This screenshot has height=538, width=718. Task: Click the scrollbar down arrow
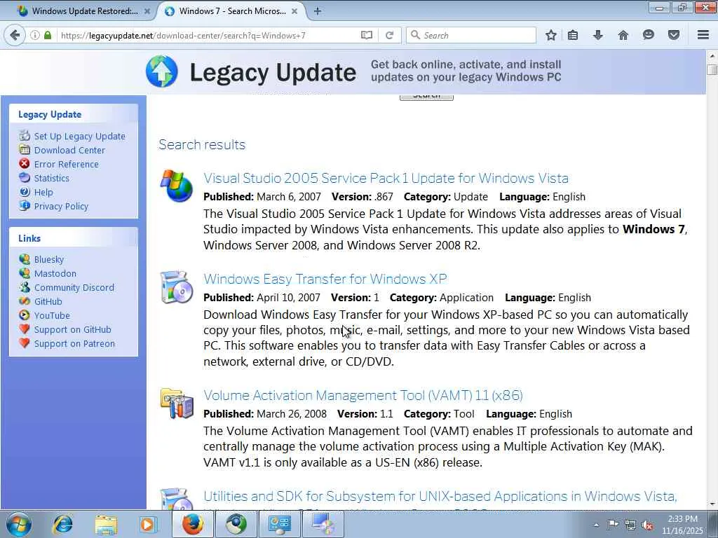[712, 504]
